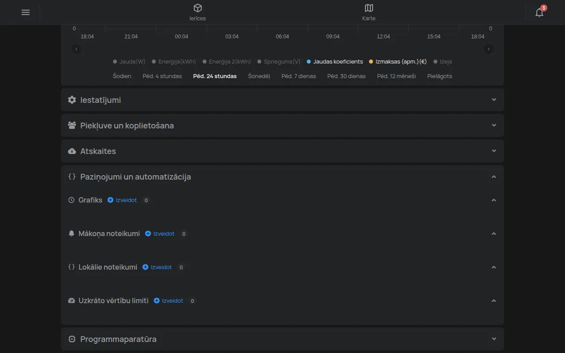Click the Mākoņa noteikumi bell icon
This screenshot has width=565, height=353.
click(x=72, y=234)
